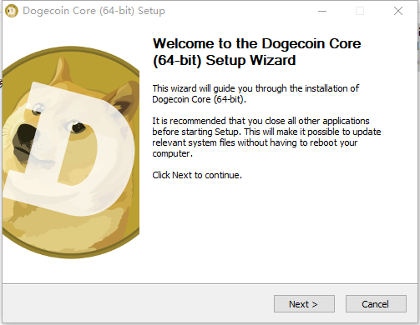Click the Dogecoin icon in the title bar
The height and width of the screenshot is (325, 420).
point(12,11)
